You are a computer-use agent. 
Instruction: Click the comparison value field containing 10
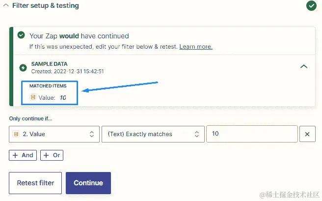pyautogui.click(x=252, y=134)
